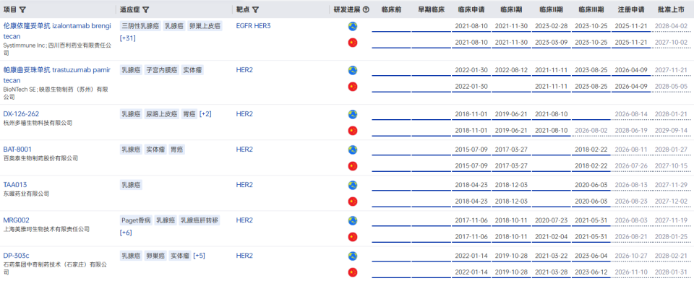The image size is (694, 281).
Task: Click globe icon in BAT-8001 row
Action: point(353,150)
